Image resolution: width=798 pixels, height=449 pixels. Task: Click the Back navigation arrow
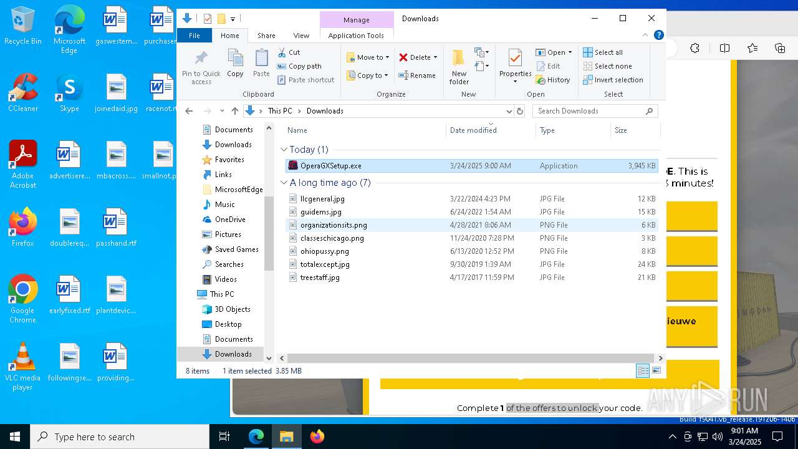point(189,111)
